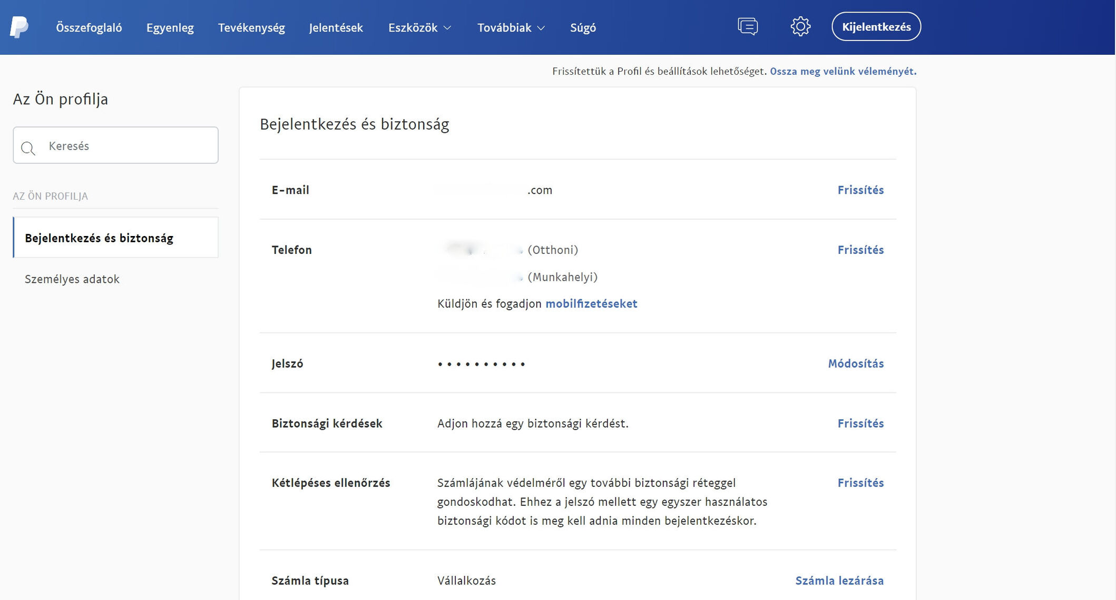The height and width of the screenshot is (600, 1116).
Task: Select Bejelentkezés és biztonság sidebar item
Action: click(x=99, y=238)
